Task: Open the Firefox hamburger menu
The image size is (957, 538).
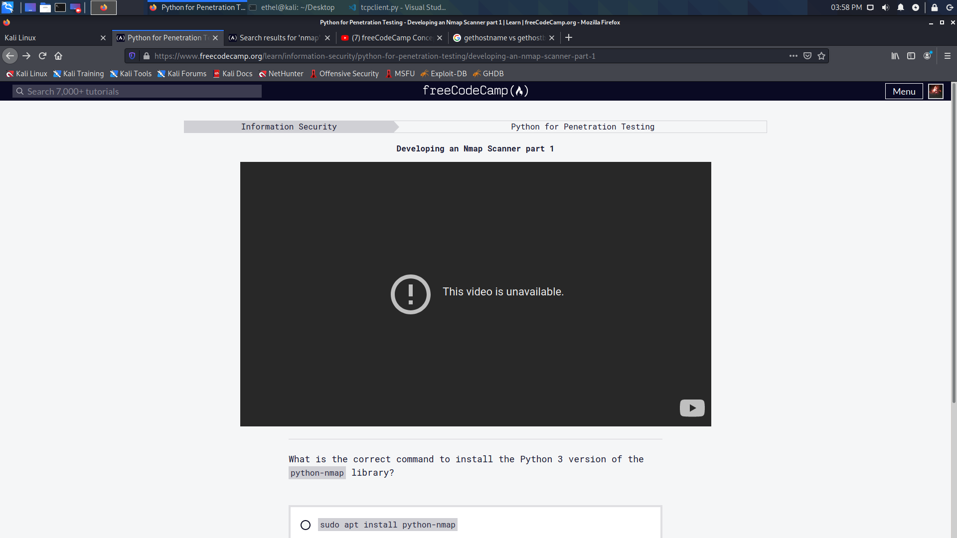Action: (x=948, y=56)
